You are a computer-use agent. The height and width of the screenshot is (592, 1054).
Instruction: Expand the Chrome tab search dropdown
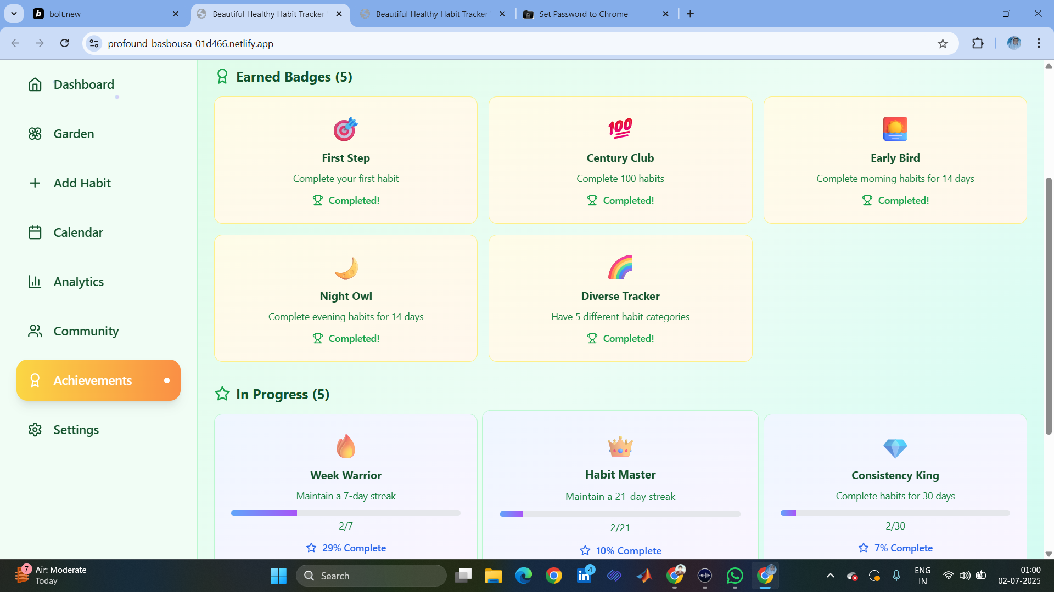point(14,14)
